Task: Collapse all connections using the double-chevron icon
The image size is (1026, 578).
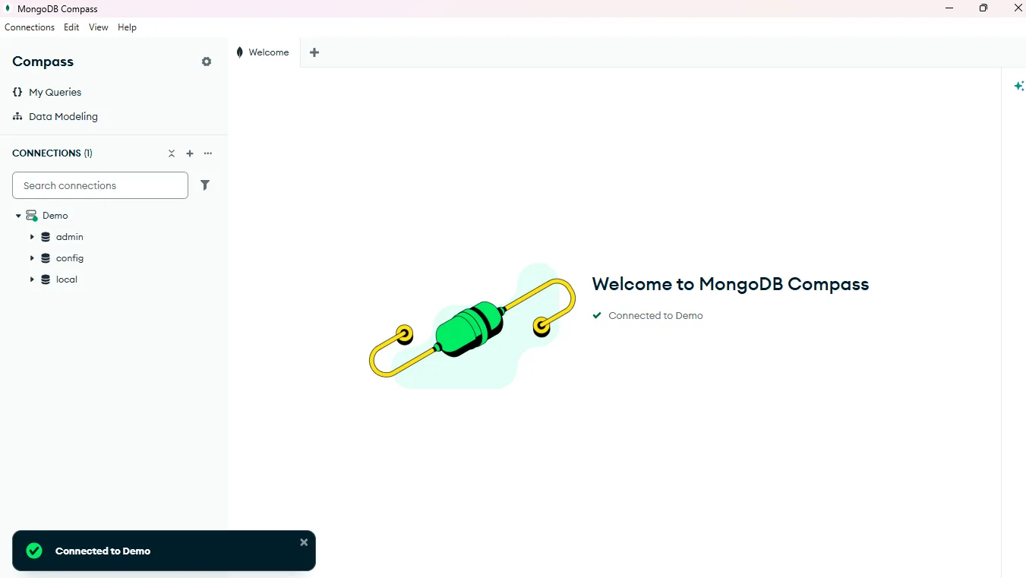Action: click(171, 153)
